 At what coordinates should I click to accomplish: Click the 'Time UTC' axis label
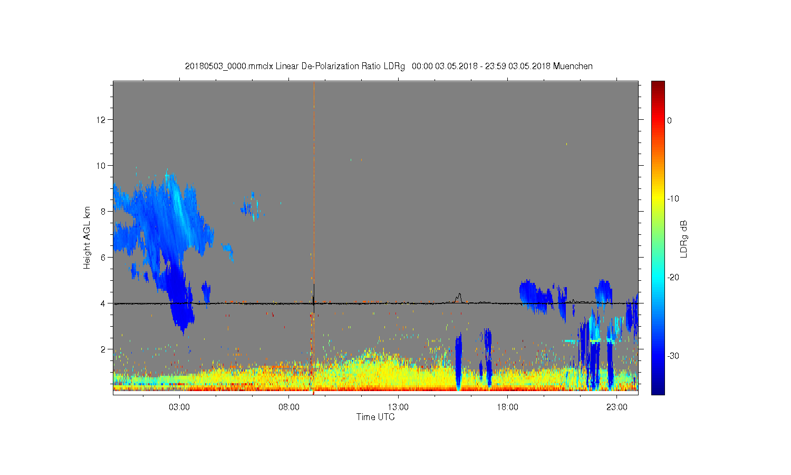click(x=375, y=417)
